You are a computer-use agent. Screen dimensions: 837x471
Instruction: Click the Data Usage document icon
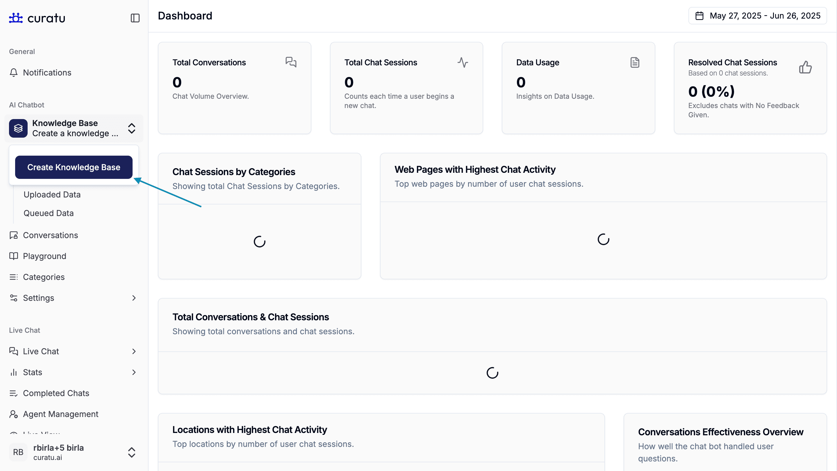point(635,62)
